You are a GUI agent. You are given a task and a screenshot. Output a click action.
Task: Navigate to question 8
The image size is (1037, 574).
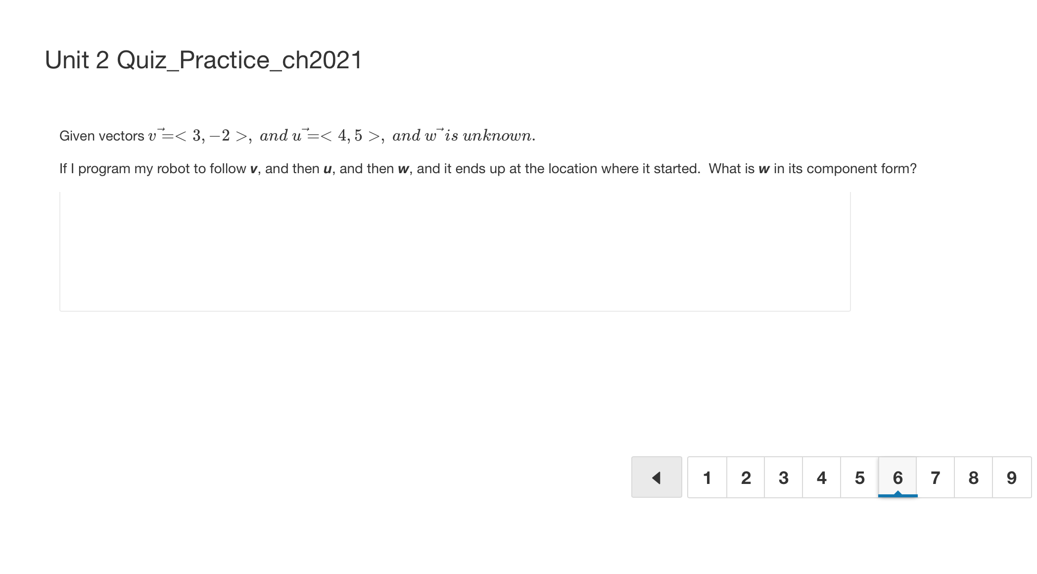974,477
